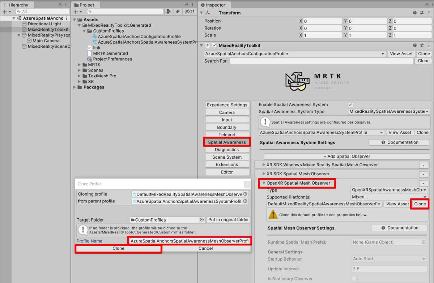Image resolution: width=434 pixels, height=283 pixels.
Task: Click the Project panel lock icon
Action: [186, 5]
